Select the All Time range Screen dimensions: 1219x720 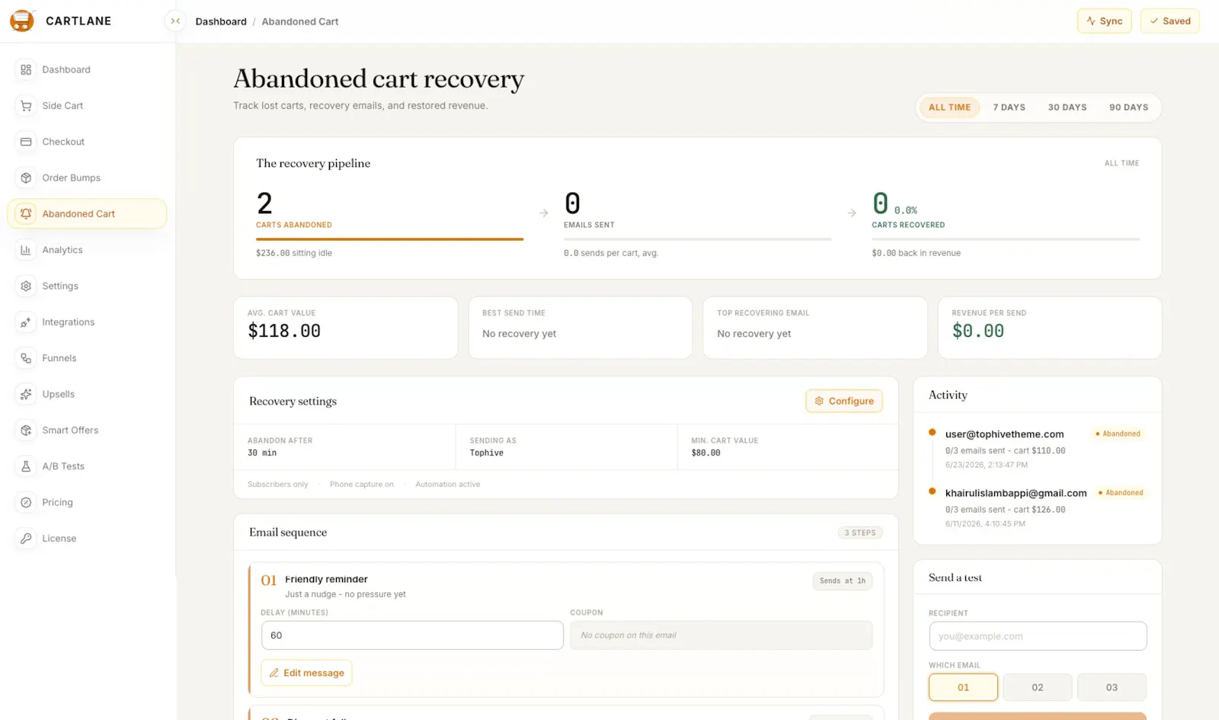click(949, 107)
